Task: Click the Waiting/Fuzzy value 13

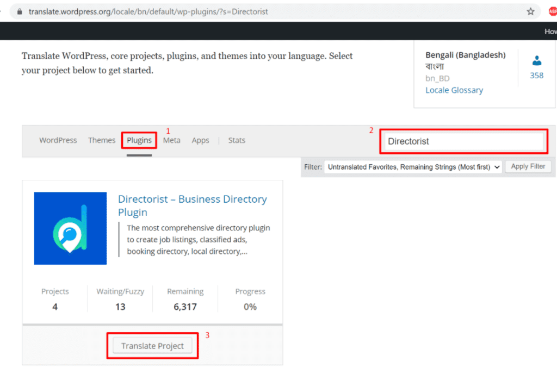Action: (120, 307)
